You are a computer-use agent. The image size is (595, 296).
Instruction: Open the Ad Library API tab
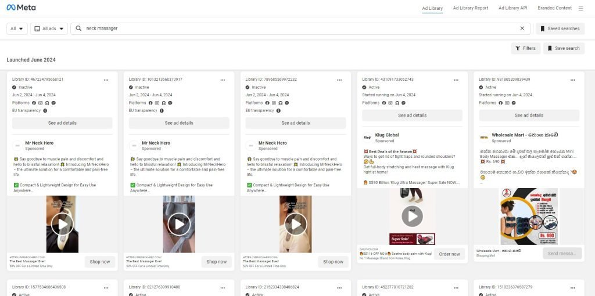512,8
